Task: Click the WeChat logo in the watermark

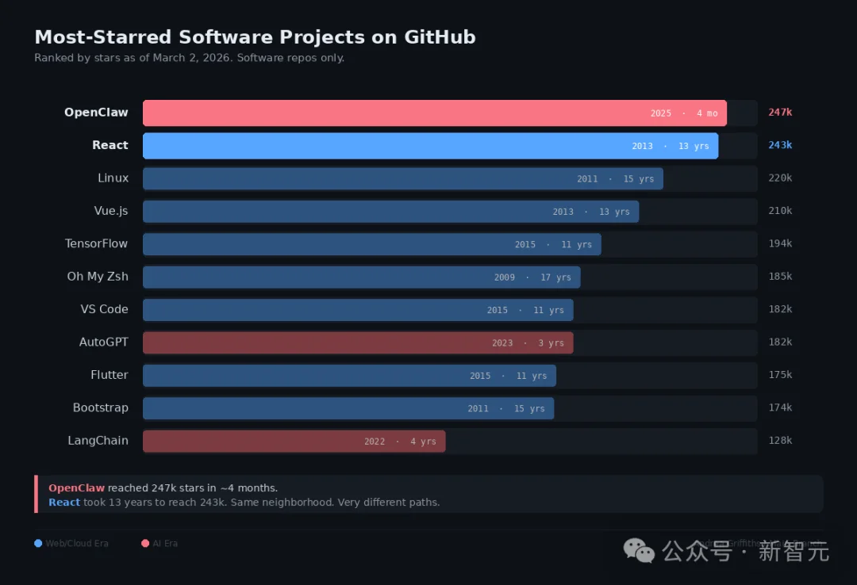Action: pyautogui.click(x=639, y=550)
